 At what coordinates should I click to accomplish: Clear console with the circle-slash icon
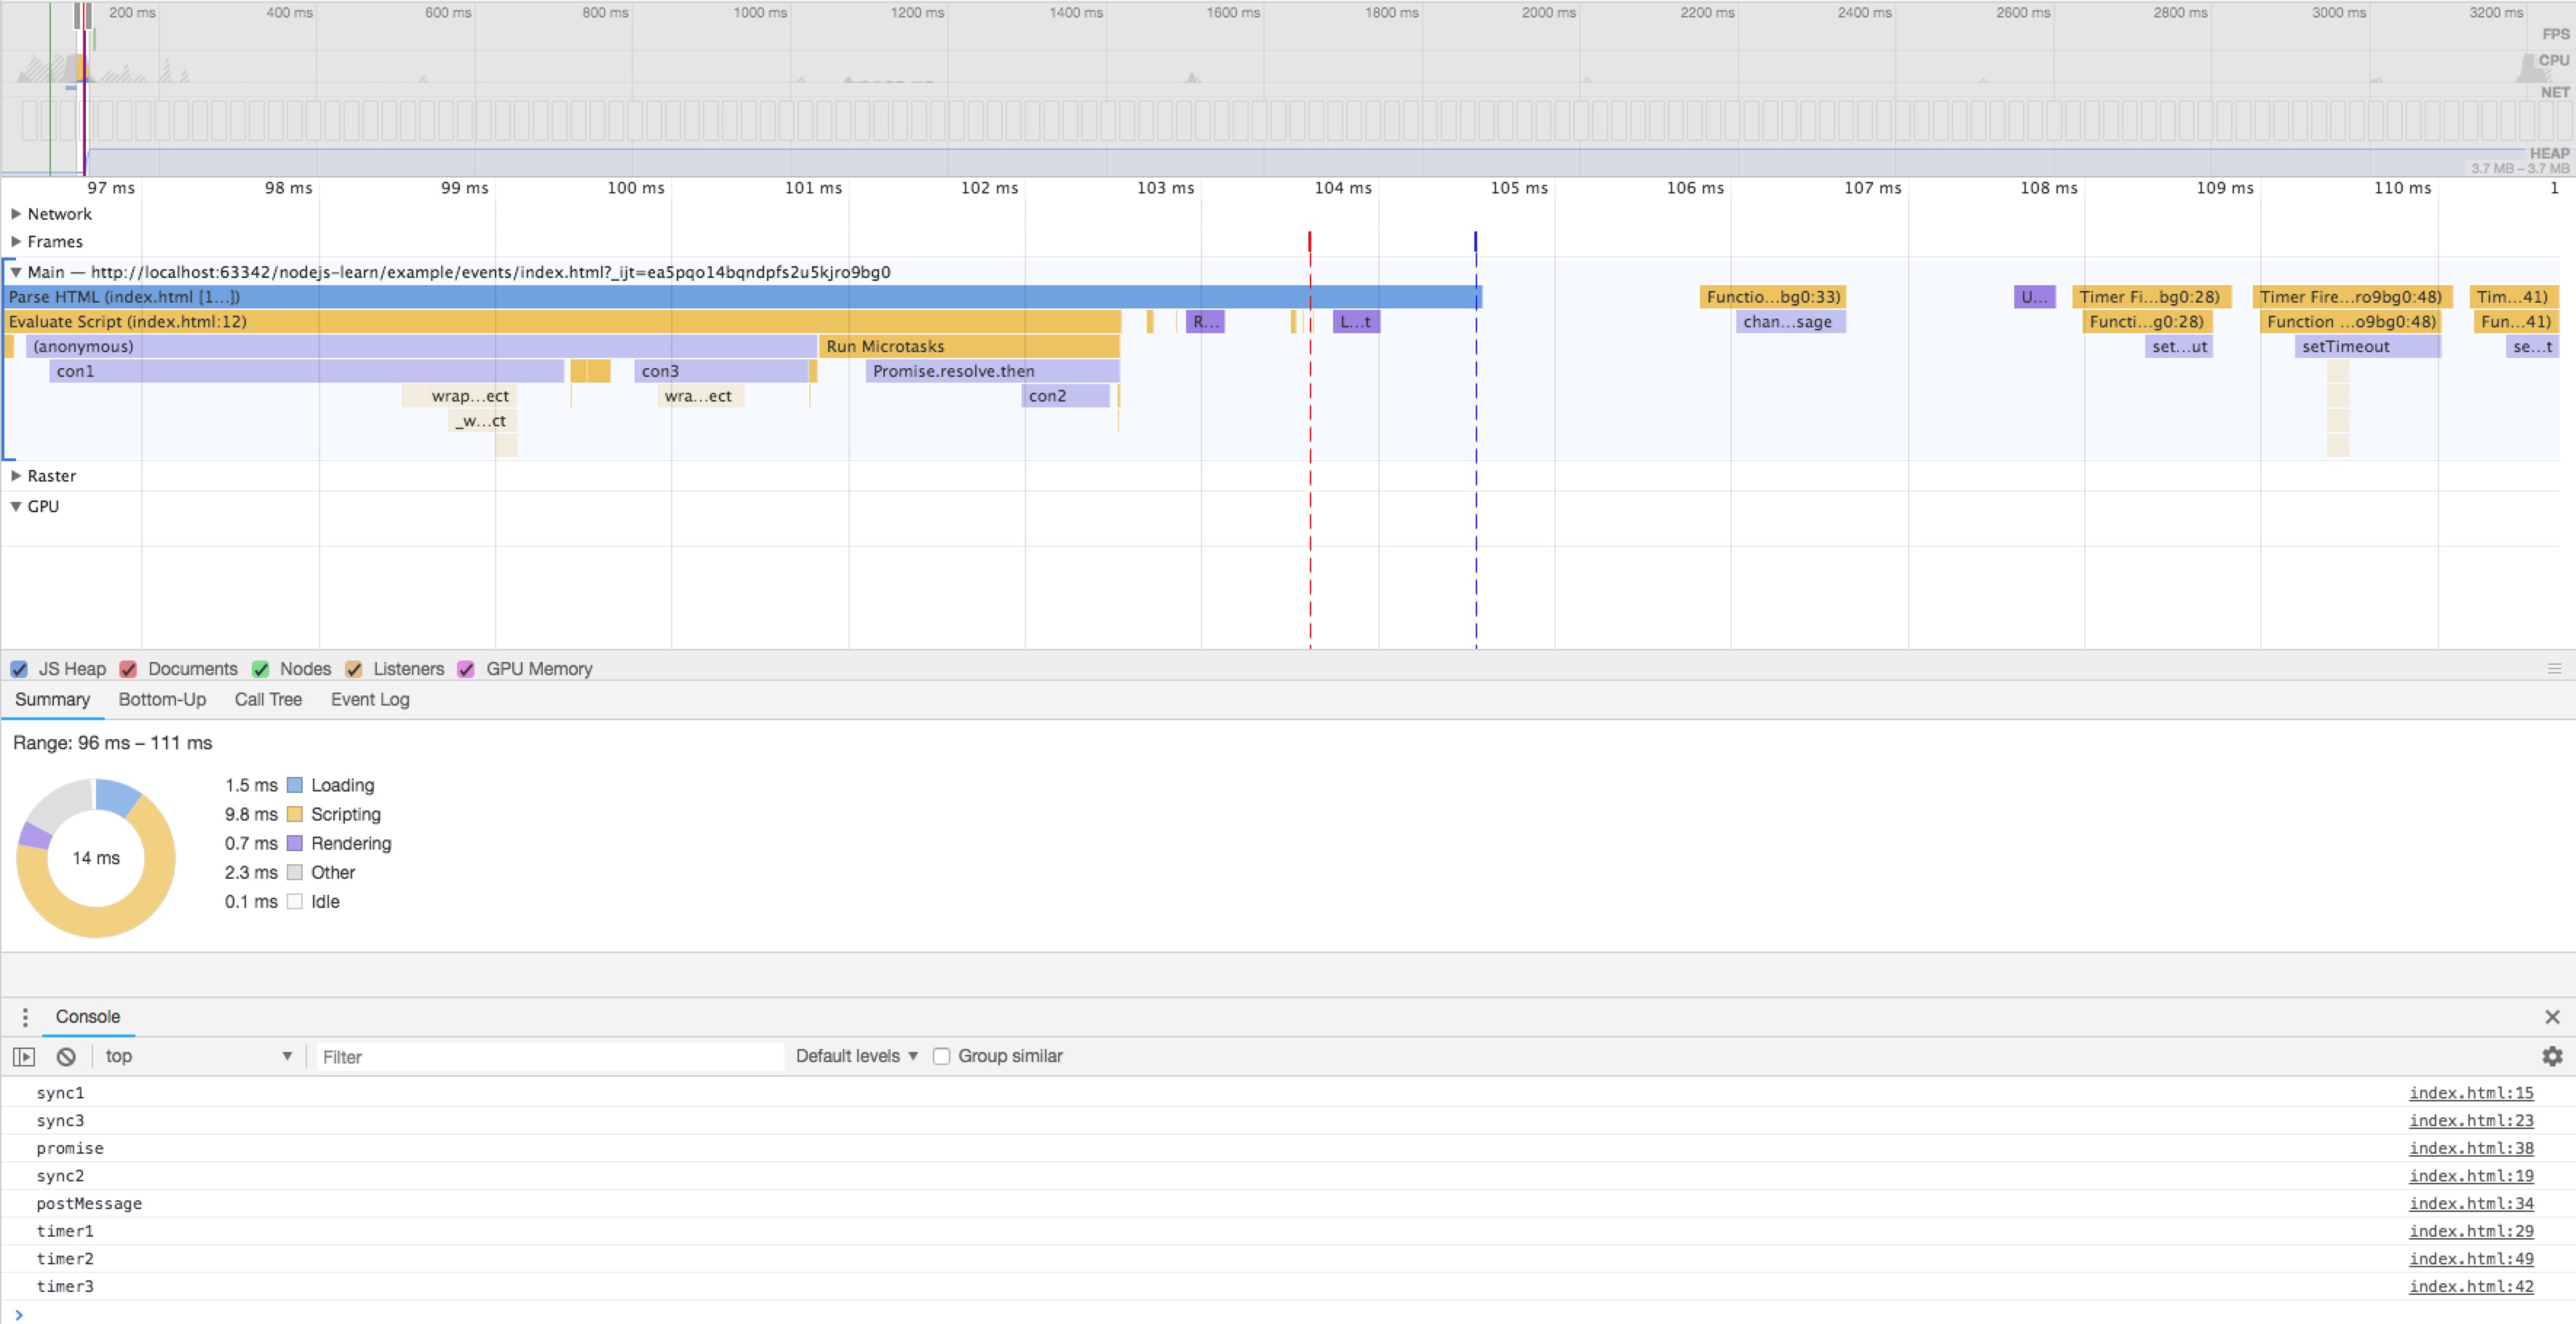pos(66,1056)
